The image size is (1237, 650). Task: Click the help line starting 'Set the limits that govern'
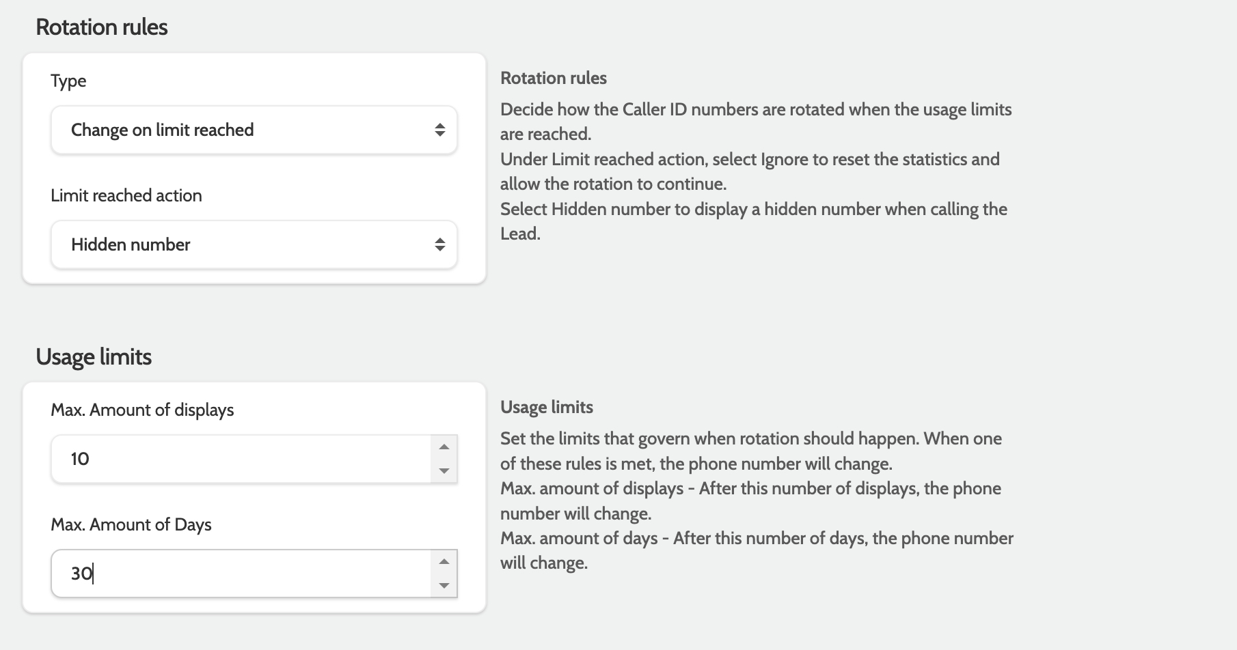pos(751,451)
